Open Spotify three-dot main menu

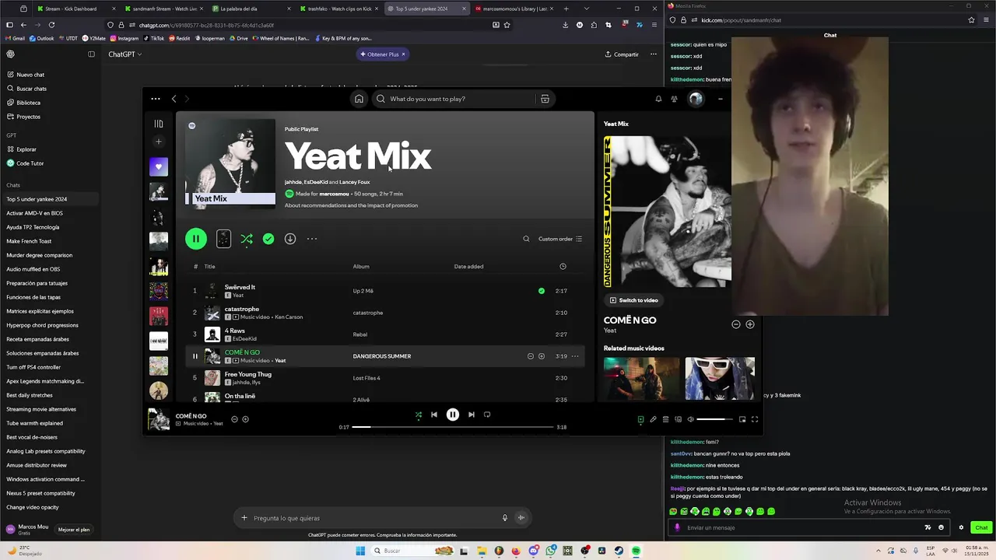pos(156,99)
